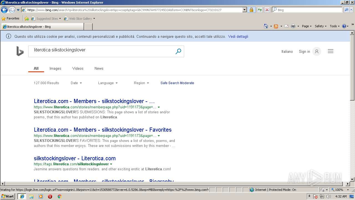Click the Bing logo

[20, 51]
